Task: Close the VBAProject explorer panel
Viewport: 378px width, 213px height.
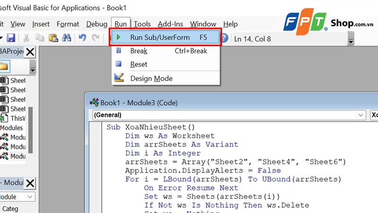Action: click(30, 52)
